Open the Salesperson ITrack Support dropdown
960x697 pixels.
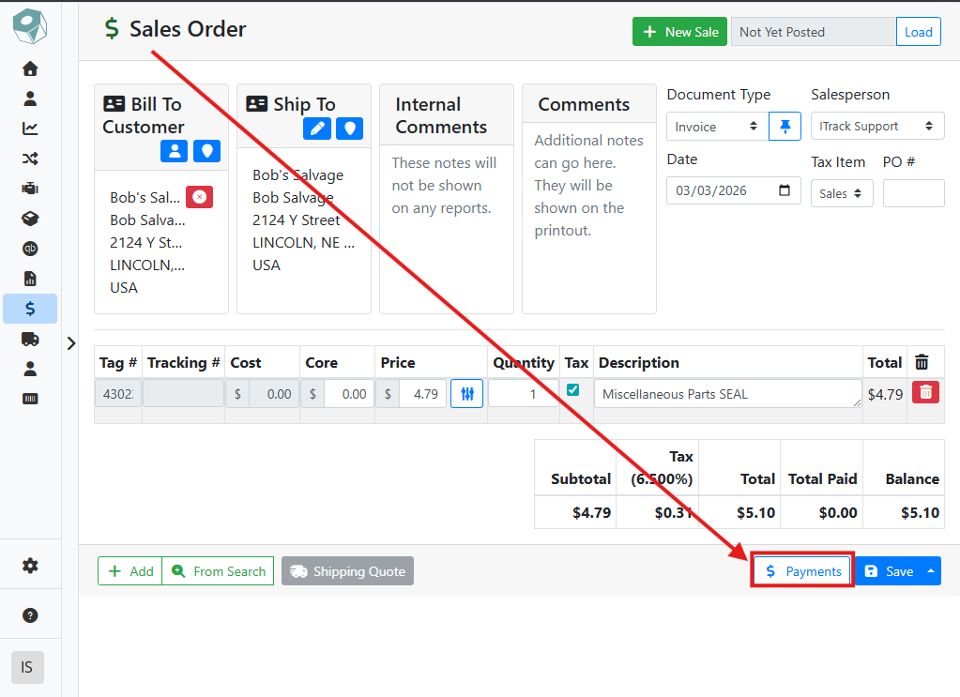(876, 126)
